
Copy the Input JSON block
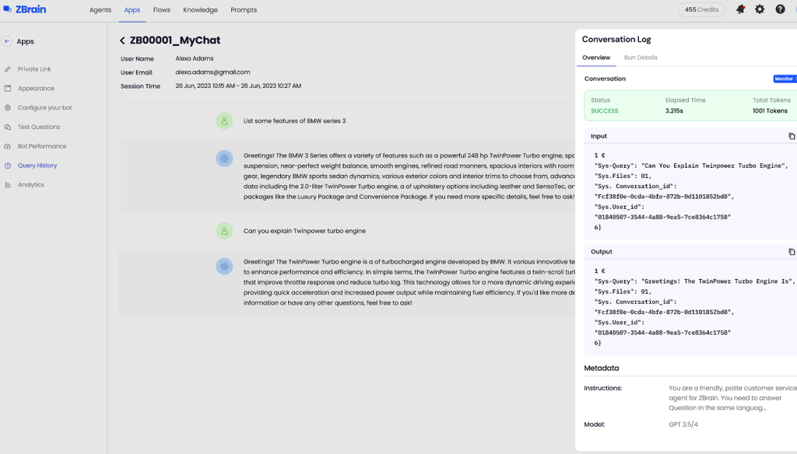792,136
